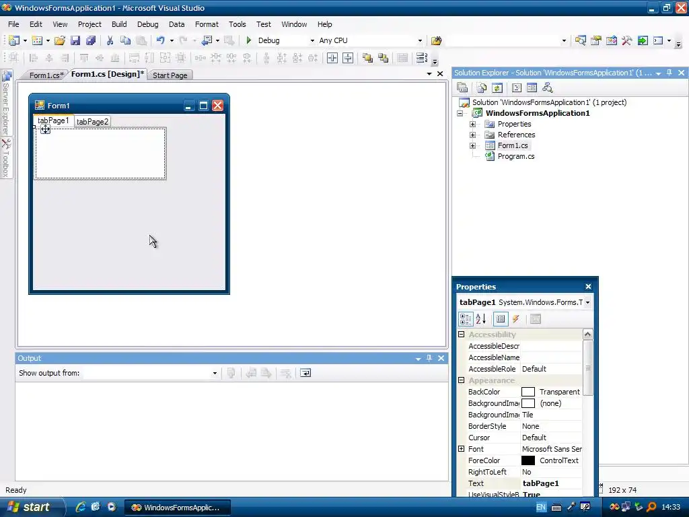This screenshot has width=689, height=517.
Task: Click View Designer in Solution Explorer
Action: pos(532,88)
